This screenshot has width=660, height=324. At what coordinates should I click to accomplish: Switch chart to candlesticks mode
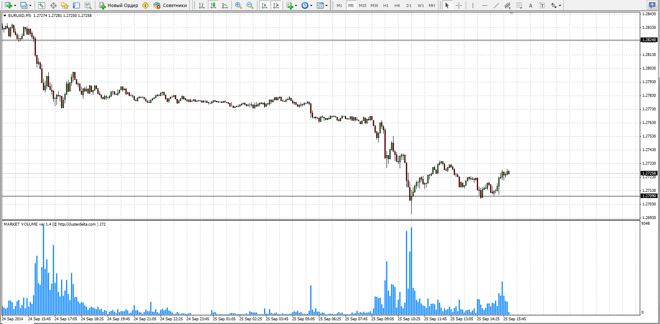point(213,5)
